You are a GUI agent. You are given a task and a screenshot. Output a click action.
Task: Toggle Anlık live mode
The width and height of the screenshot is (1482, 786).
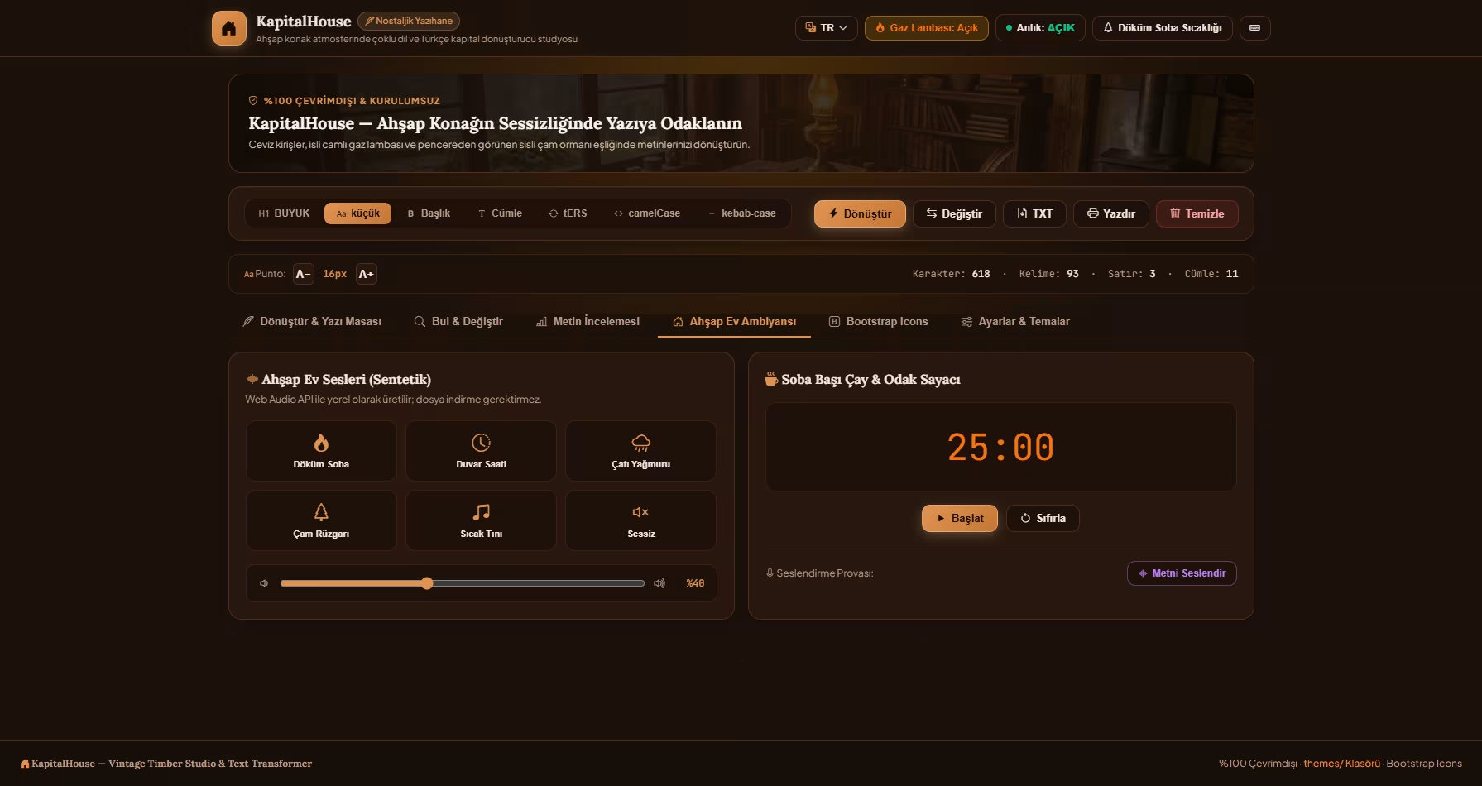[1040, 28]
